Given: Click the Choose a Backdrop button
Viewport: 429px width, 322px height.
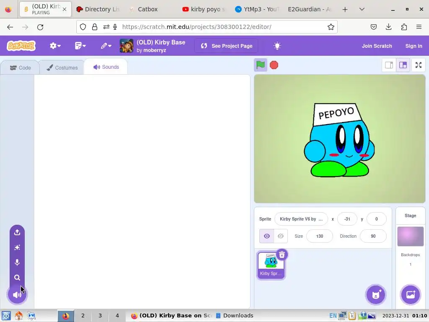Looking at the screenshot, I should tap(410, 295).
